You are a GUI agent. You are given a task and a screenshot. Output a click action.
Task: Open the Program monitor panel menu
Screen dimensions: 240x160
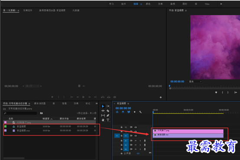(x=186, y=10)
